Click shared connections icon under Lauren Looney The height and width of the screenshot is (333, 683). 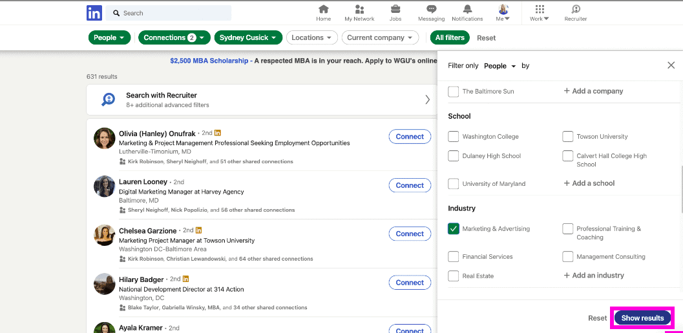[x=122, y=210]
